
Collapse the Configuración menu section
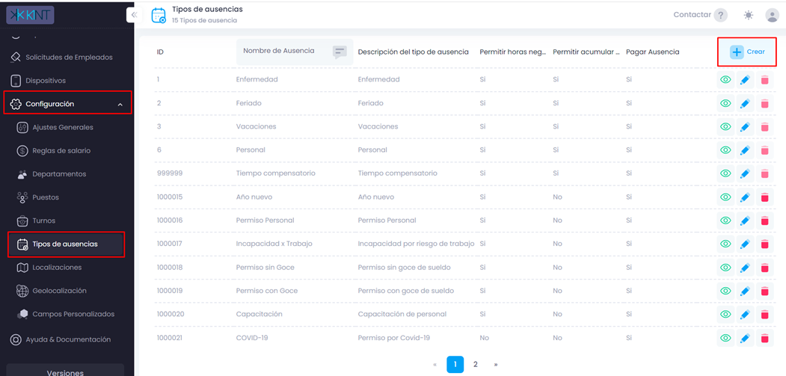coord(68,104)
